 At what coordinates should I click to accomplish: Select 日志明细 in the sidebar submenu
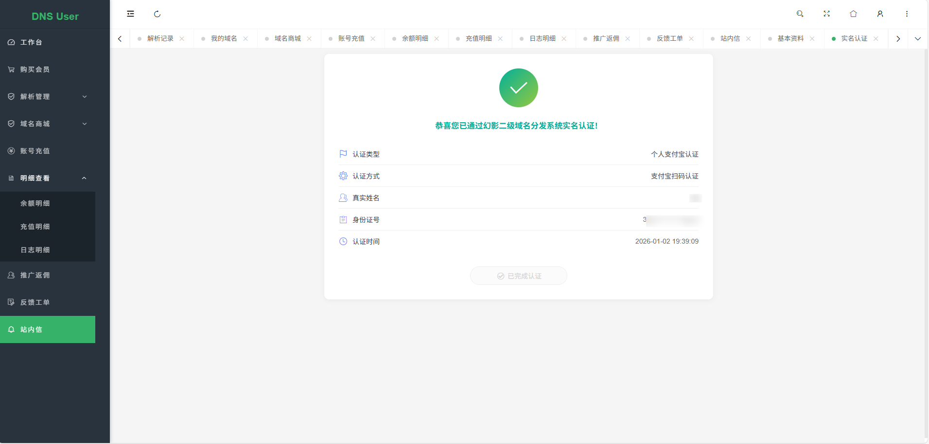click(35, 249)
